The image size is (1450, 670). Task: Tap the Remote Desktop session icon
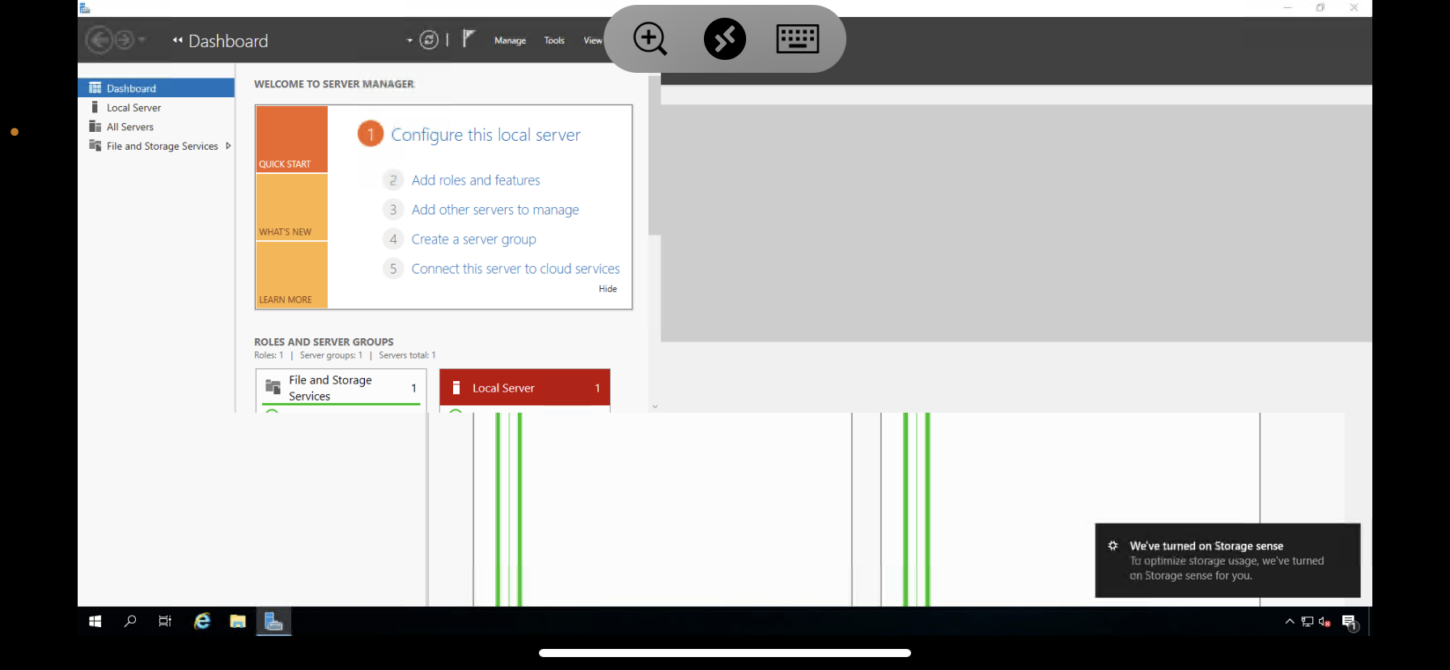(724, 39)
